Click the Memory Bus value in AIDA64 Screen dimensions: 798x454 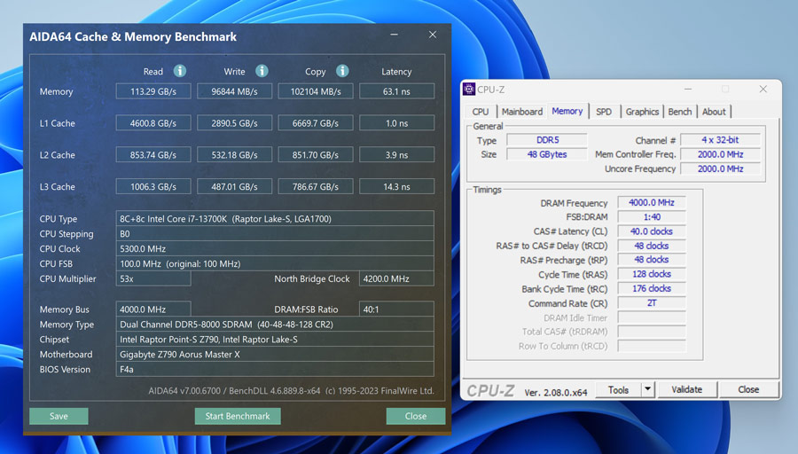(153, 309)
